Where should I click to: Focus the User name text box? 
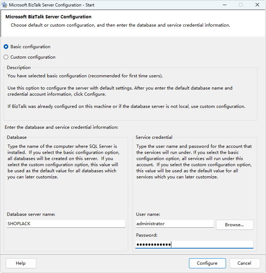coord(175,224)
